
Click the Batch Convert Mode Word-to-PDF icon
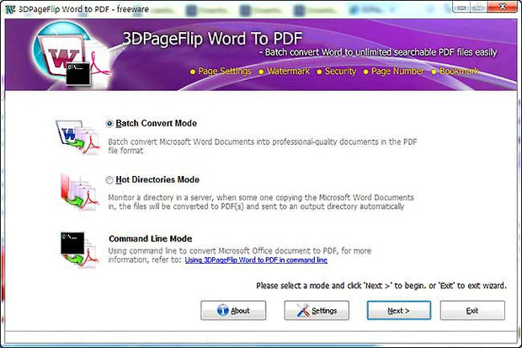78,137
